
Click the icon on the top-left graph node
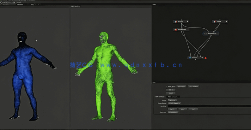(x=175, y=22)
